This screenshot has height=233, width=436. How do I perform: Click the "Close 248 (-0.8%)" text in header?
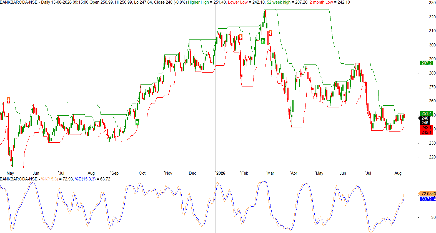[x=170, y=2]
